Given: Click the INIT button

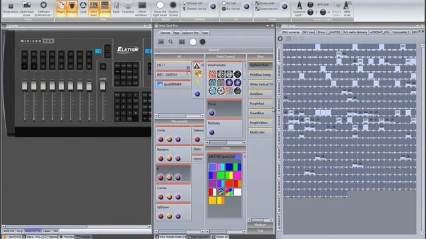Looking at the screenshot, I should coord(173,65).
